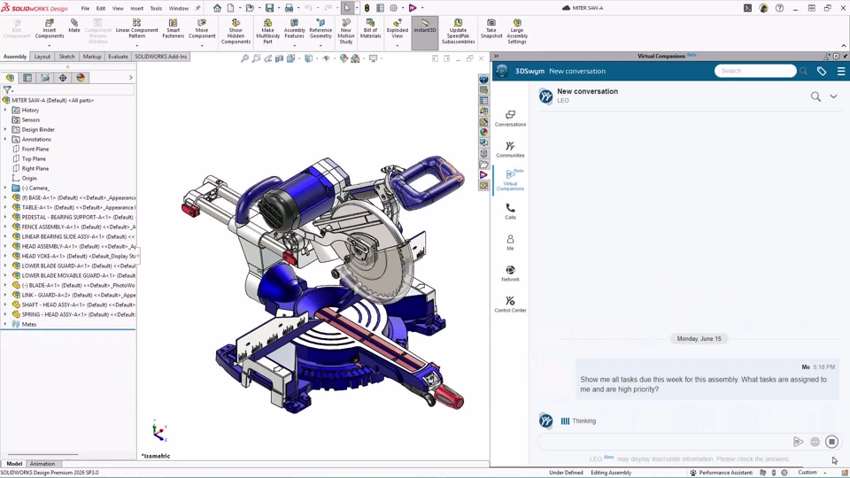Open Bill of Materials tool
The height and width of the screenshot is (478, 850).
coord(370,28)
